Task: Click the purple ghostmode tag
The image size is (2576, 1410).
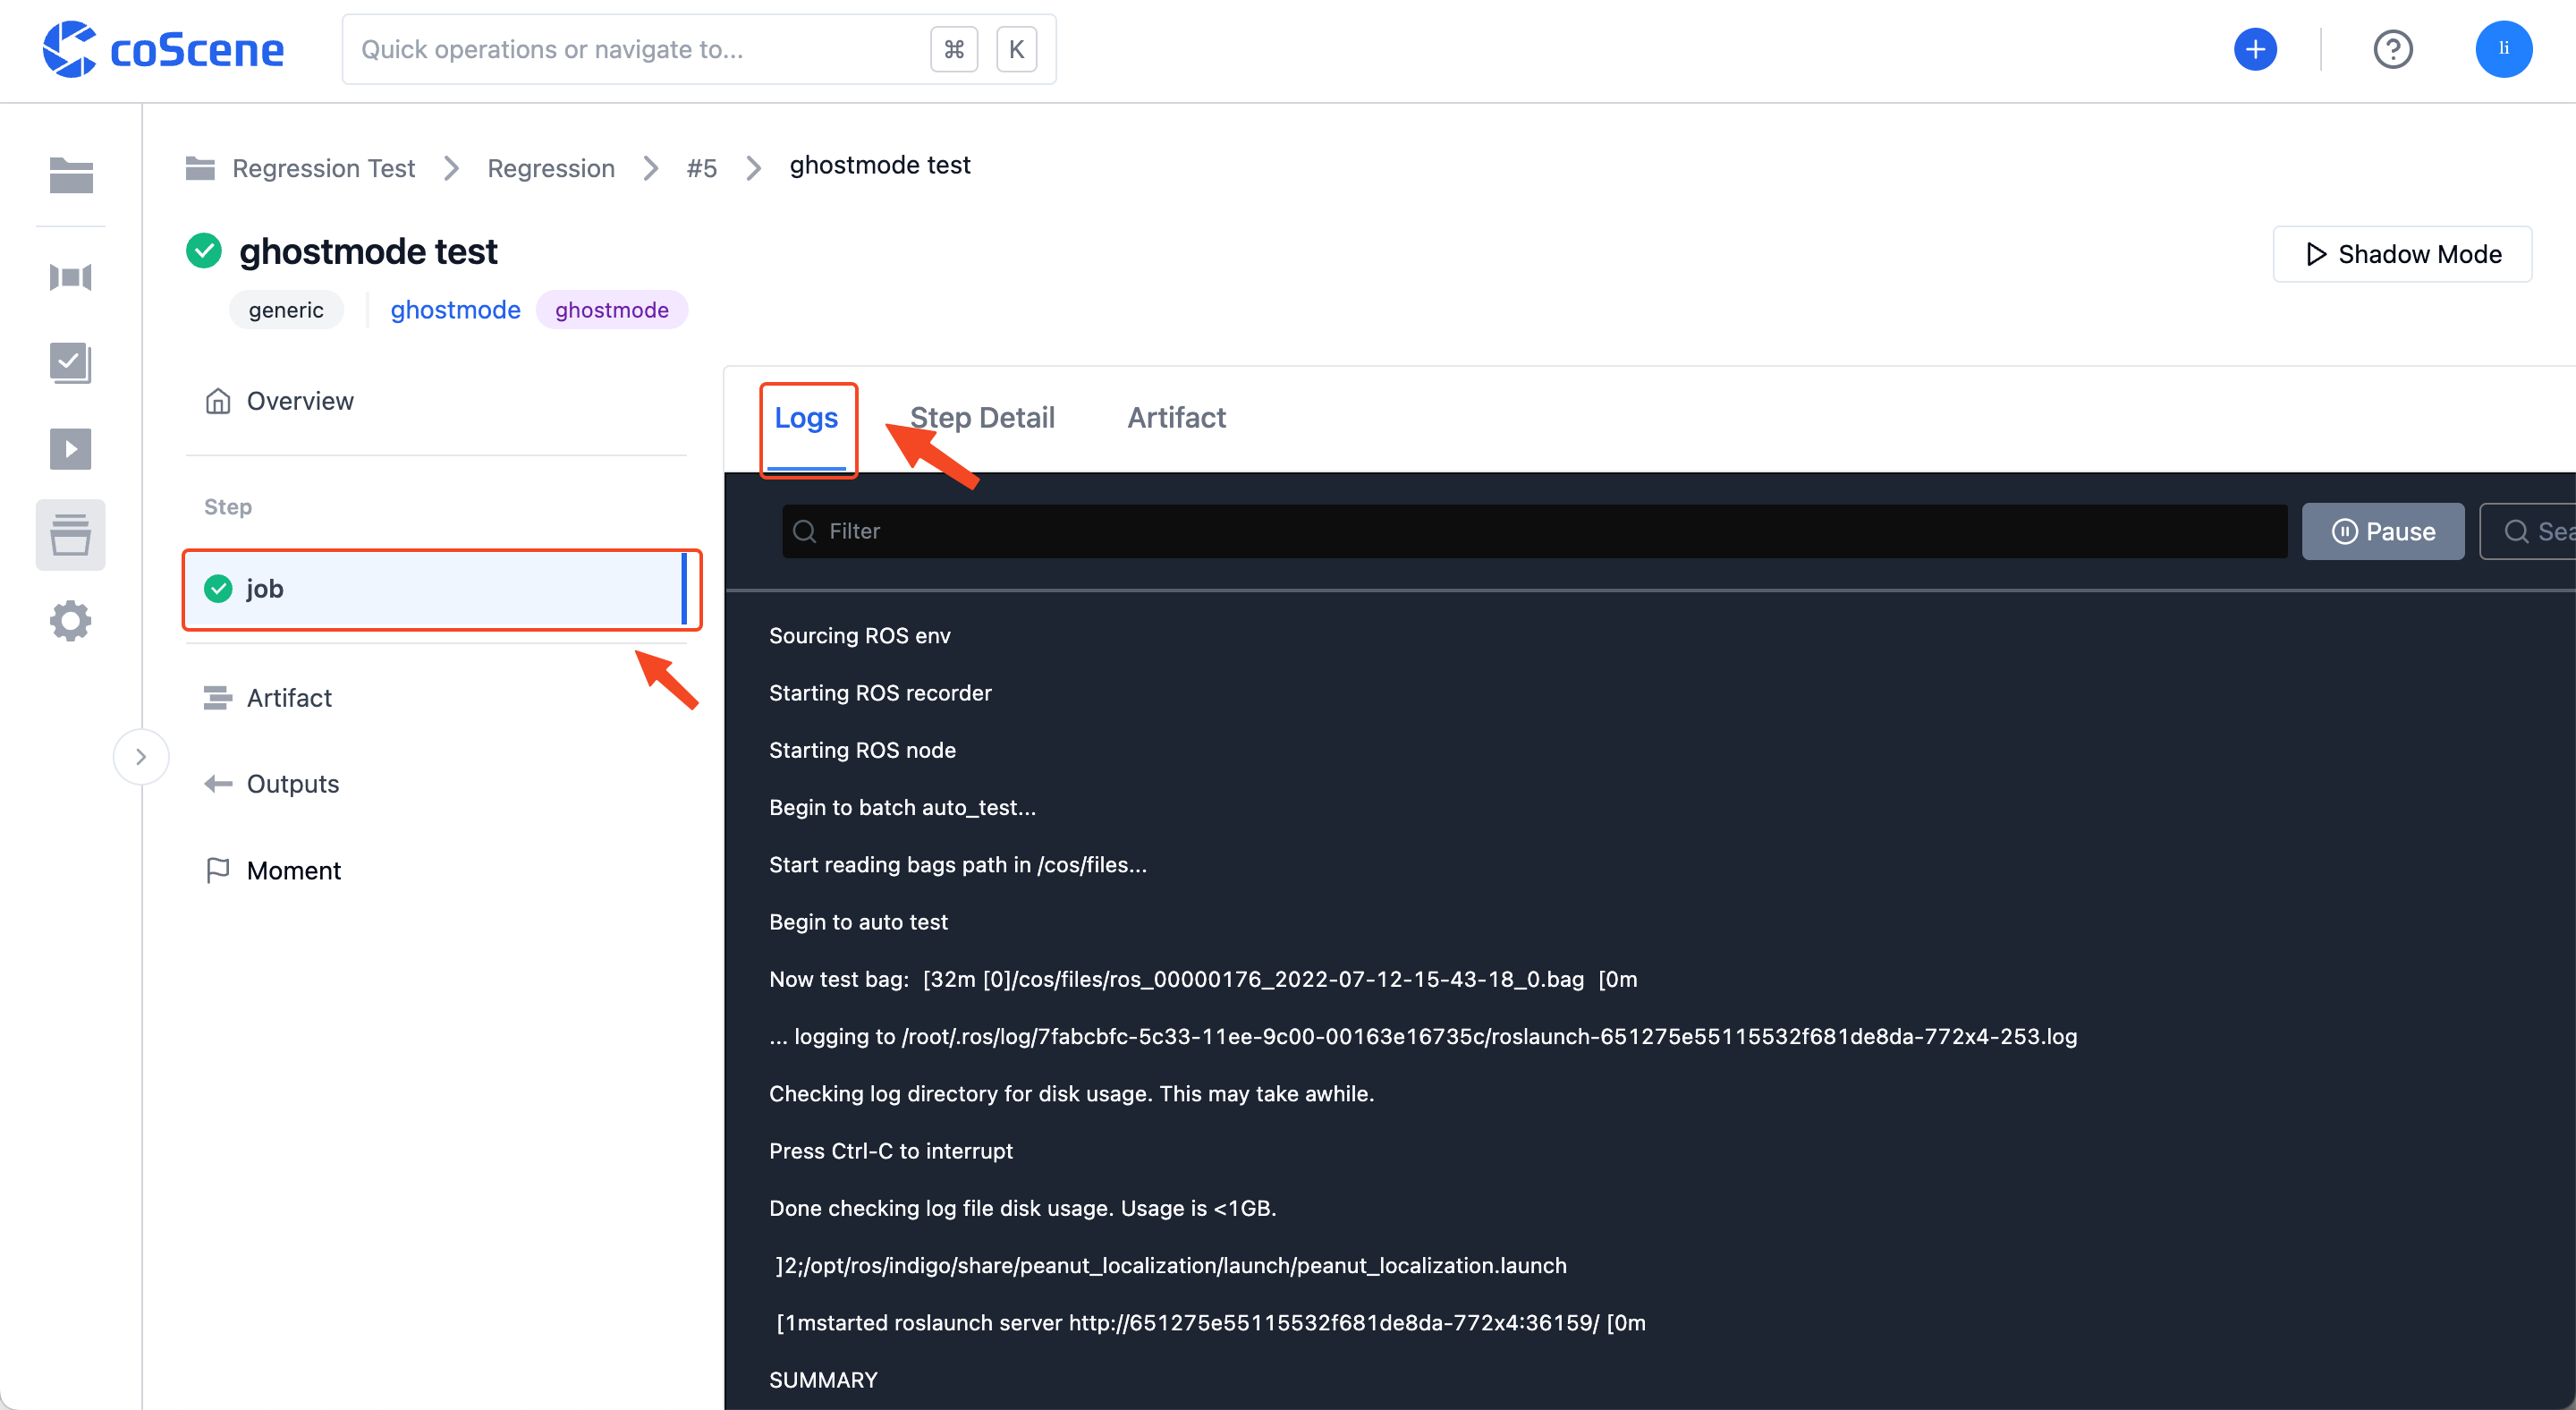Action: 612,310
